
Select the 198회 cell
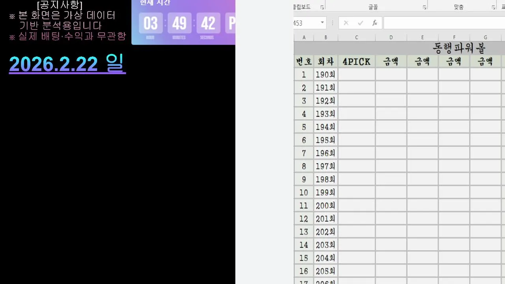tap(326, 179)
